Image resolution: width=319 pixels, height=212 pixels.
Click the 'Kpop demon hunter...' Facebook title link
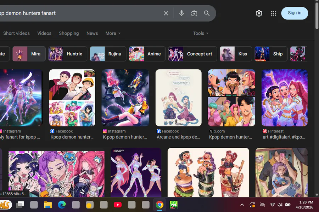click(72, 137)
